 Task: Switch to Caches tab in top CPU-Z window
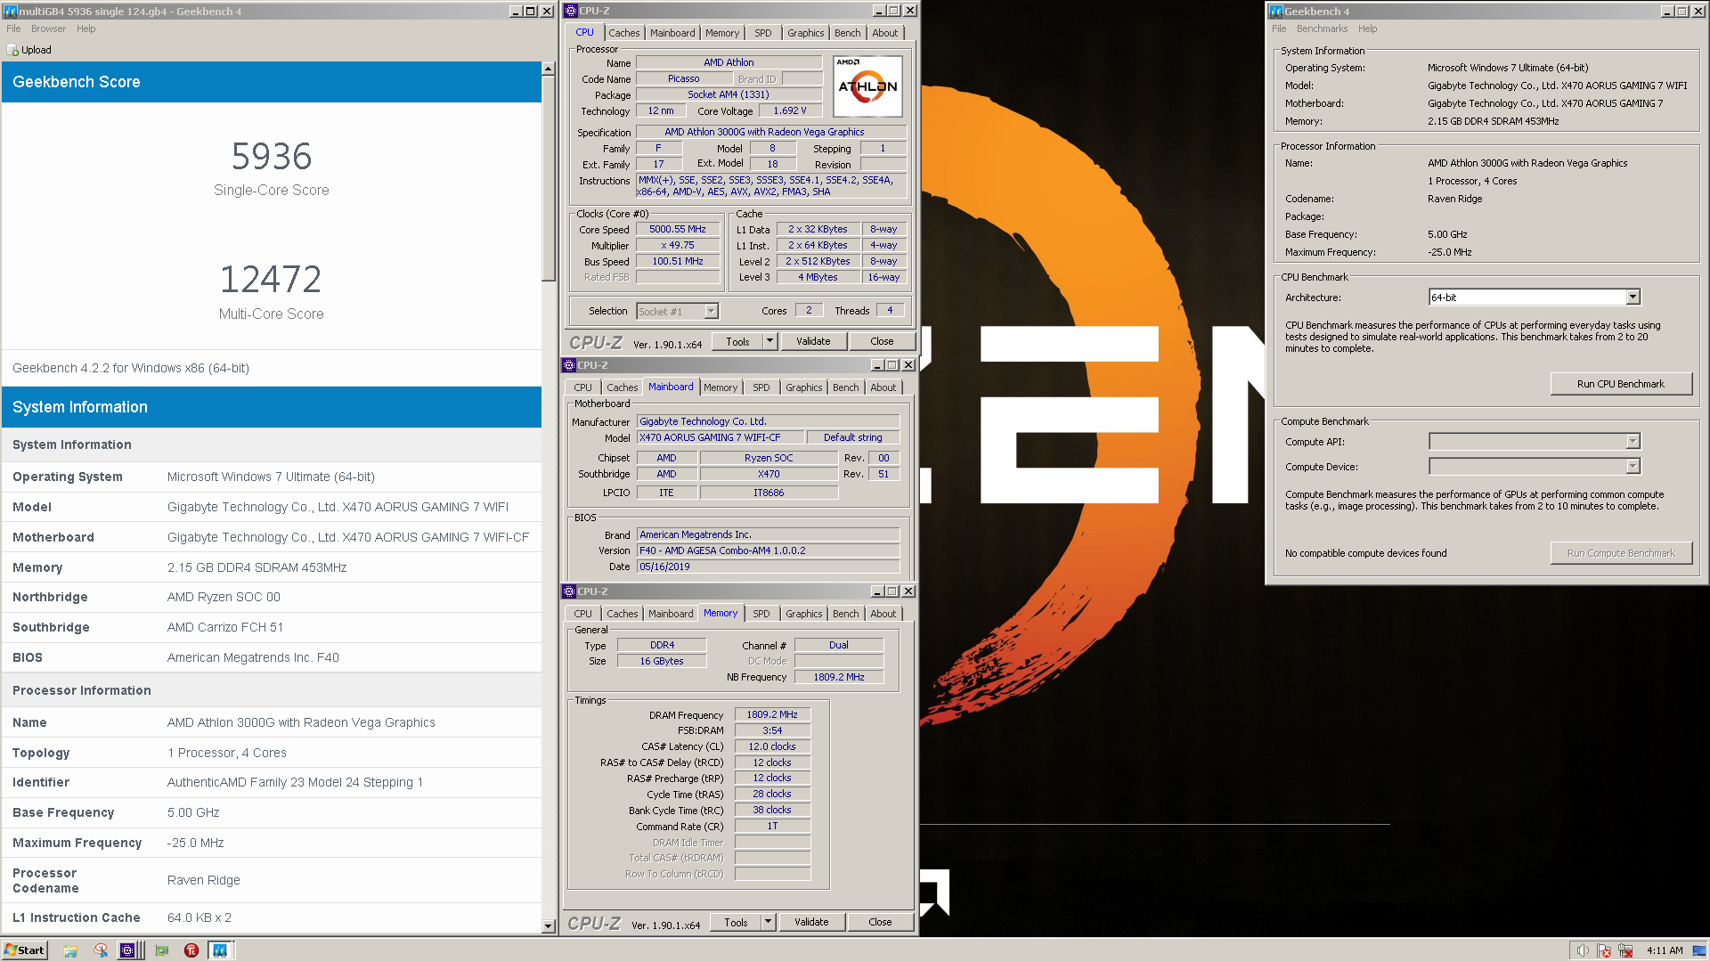pyautogui.click(x=624, y=33)
